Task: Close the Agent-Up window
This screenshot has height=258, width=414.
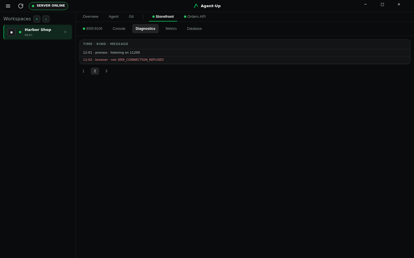Action: [399, 4]
